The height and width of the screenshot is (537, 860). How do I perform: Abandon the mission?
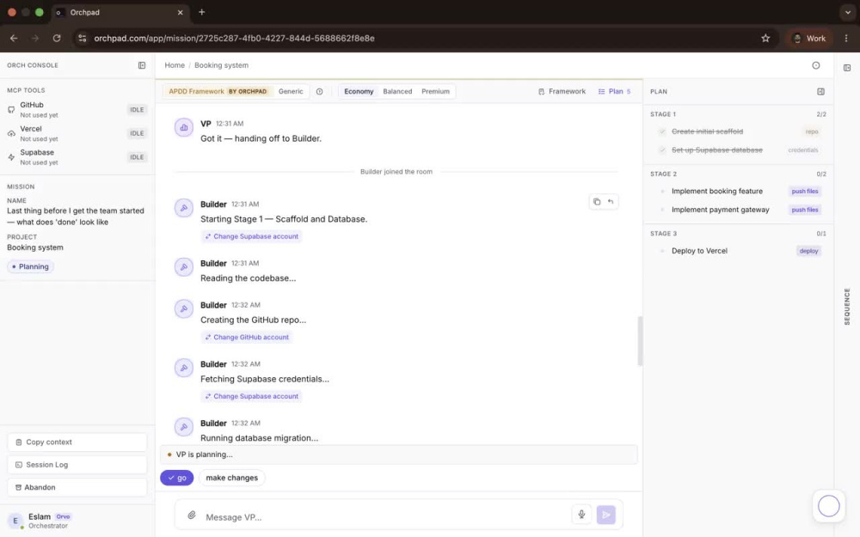click(77, 487)
